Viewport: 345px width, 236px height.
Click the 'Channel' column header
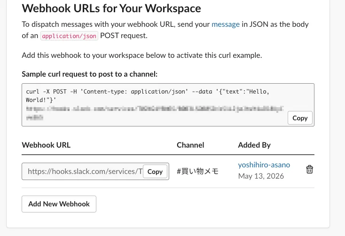(x=190, y=145)
